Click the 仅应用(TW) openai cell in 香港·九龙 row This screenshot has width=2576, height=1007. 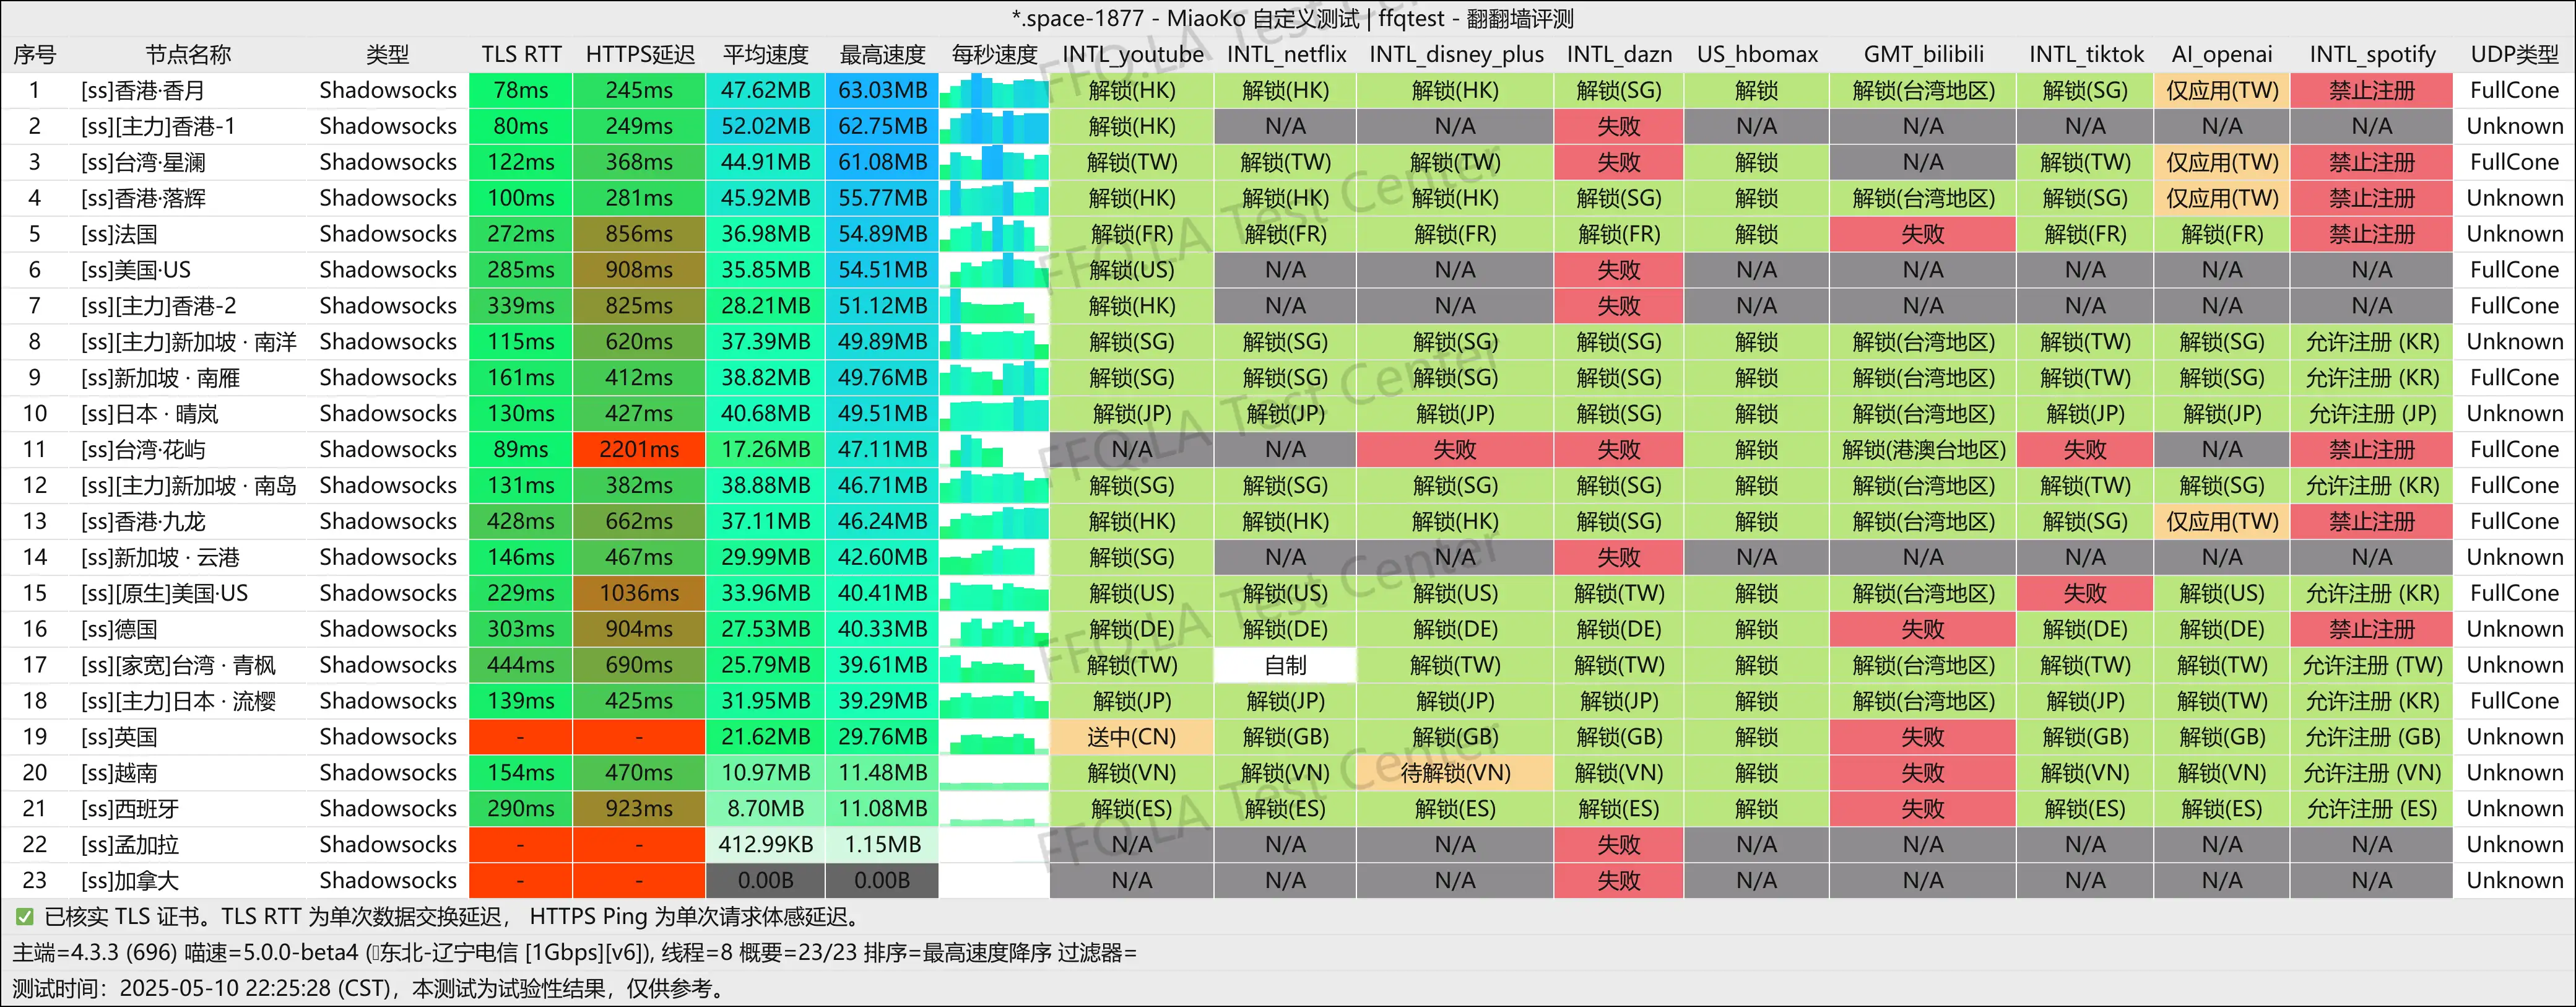pos(2221,521)
